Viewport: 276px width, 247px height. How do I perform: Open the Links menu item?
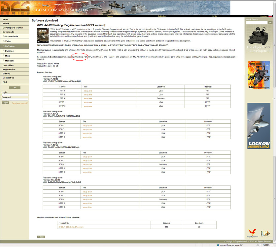pyautogui.click(x=215, y=16)
